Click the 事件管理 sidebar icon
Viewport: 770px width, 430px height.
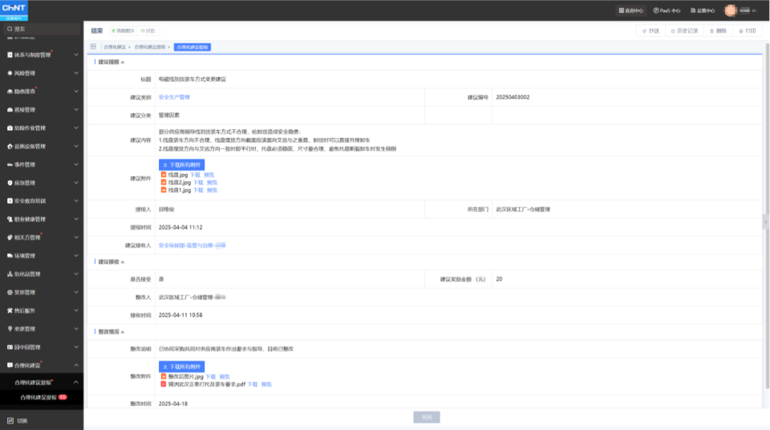click(x=10, y=164)
